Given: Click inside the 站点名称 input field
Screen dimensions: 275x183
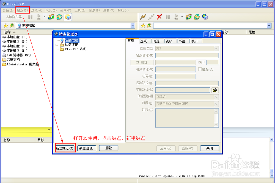Looking at the screenshot, I should [x=186, y=55].
